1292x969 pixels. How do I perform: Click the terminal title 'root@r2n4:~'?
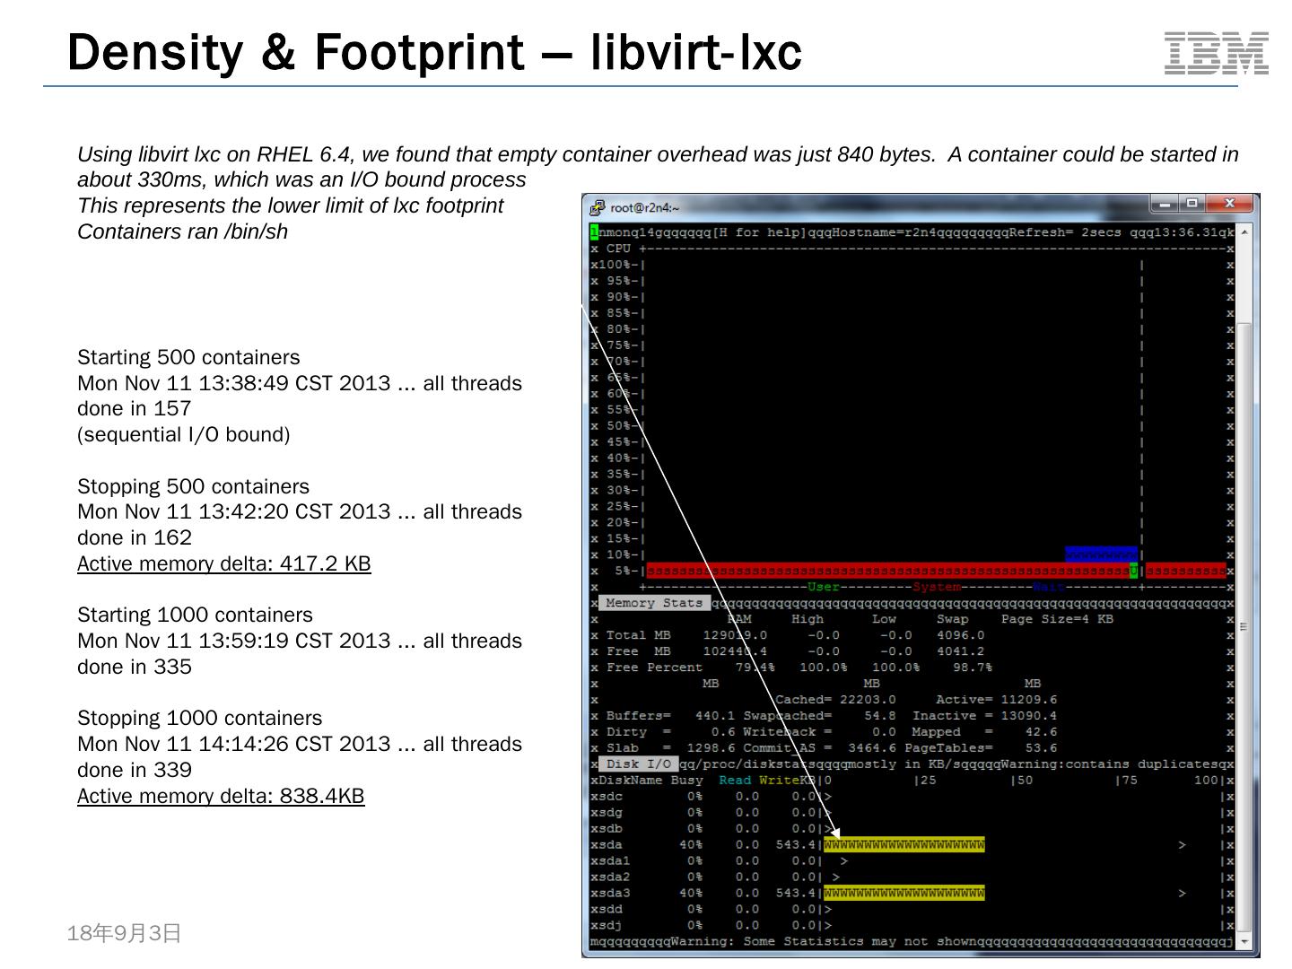coord(644,208)
